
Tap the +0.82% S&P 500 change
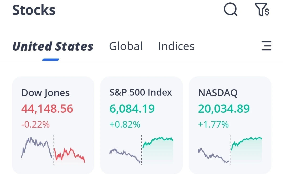(125, 124)
